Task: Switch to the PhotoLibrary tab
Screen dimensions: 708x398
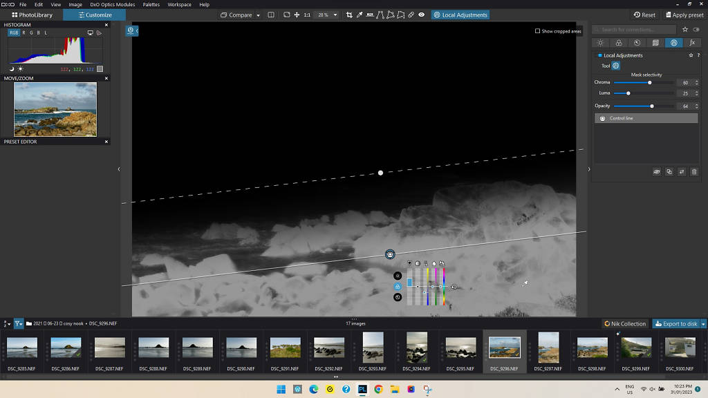Action: pyautogui.click(x=32, y=15)
